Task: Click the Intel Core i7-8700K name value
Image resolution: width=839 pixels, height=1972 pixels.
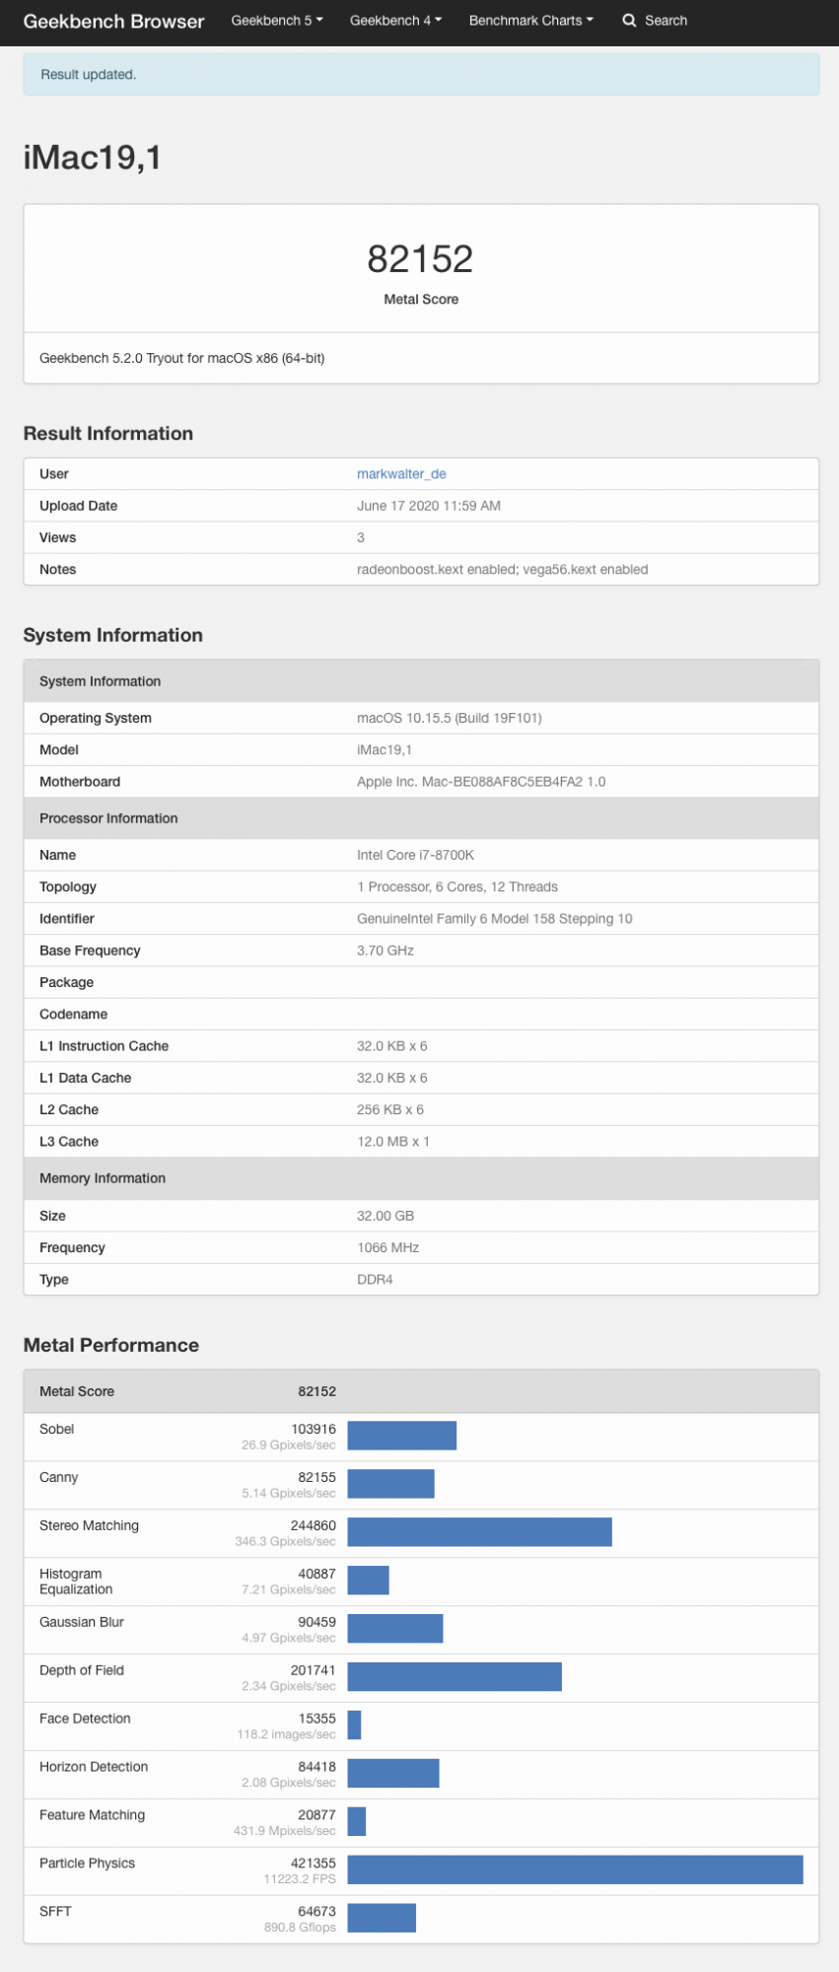Action: (415, 855)
